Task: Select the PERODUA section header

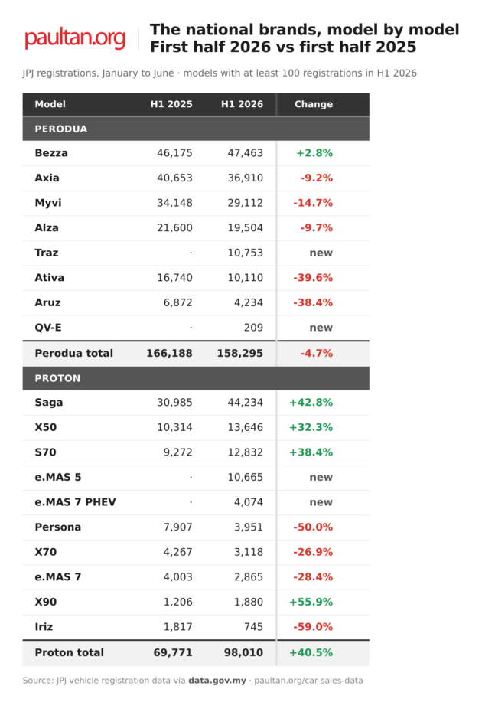Action: [x=196, y=129]
